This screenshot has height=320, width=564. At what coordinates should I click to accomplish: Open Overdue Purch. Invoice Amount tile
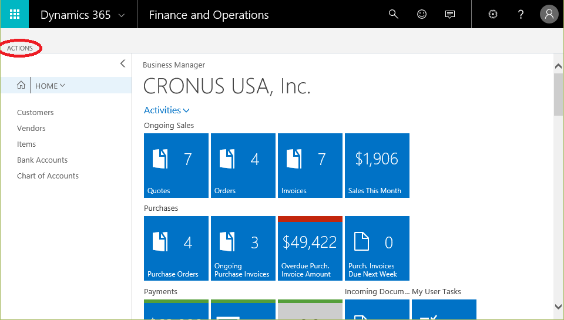click(x=310, y=248)
